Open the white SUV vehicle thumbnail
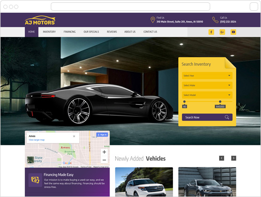The height and width of the screenshot is (197, 261). pyautogui.click(x=144, y=182)
